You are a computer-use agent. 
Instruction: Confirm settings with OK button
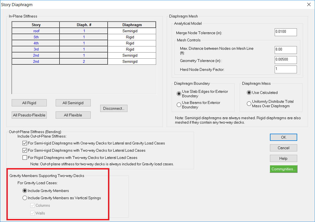[283, 137]
